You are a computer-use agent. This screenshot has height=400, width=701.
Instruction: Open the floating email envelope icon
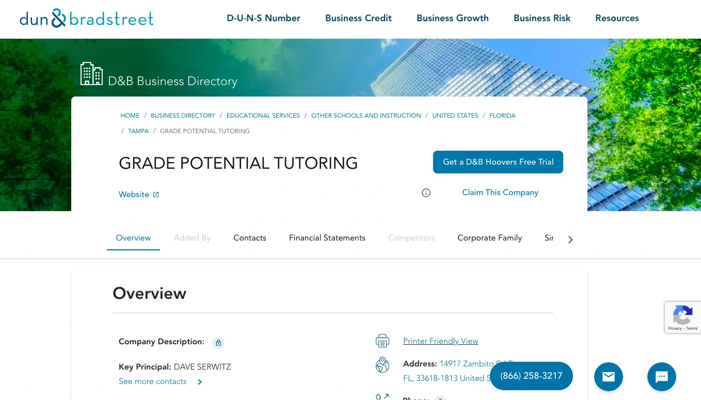608,377
